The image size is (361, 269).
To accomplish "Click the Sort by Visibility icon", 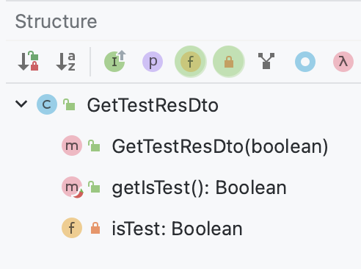I will (x=29, y=61).
